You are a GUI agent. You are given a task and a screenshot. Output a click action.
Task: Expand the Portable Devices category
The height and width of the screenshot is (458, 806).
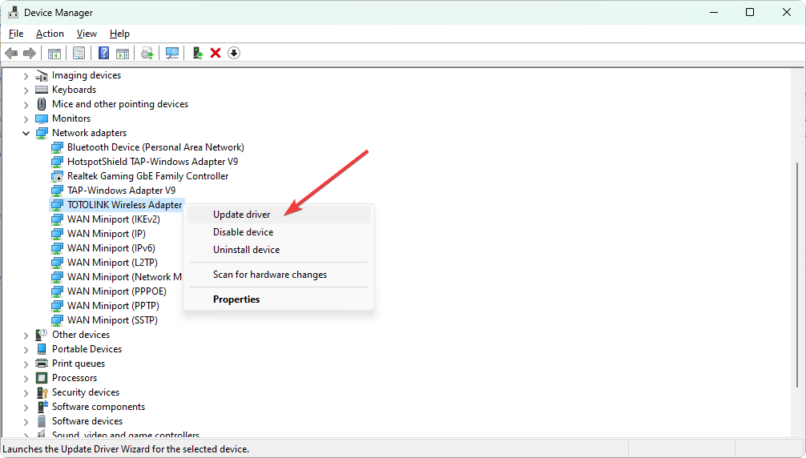point(26,350)
